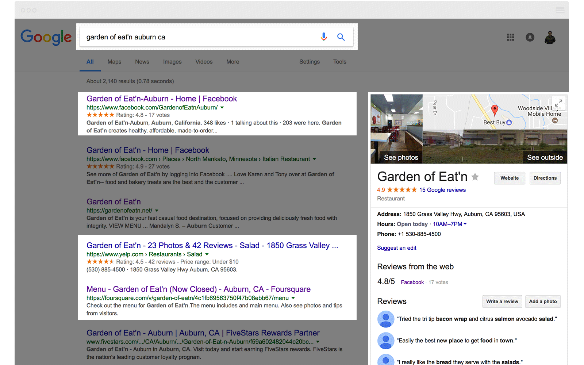Click the reviewer avatar beside 'best new place' review
Viewport: 584px width, 365px height.
(386, 341)
